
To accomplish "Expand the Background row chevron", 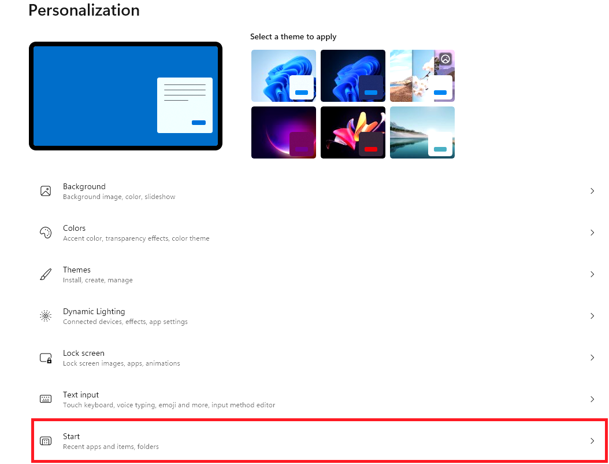I will (x=592, y=191).
